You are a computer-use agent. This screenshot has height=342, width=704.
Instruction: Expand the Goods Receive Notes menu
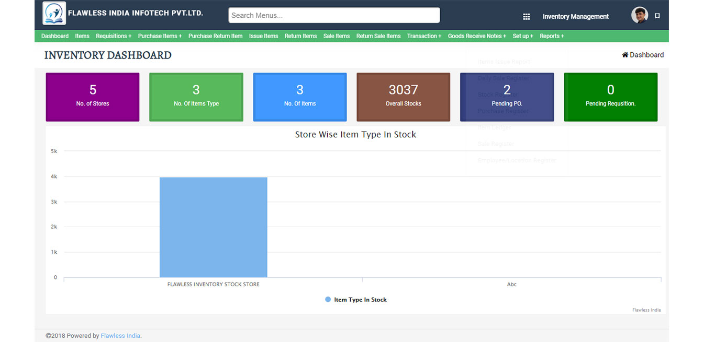tap(477, 36)
